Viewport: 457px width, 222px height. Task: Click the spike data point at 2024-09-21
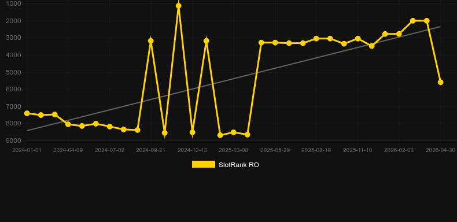pyautogui.click(x=150, y=41)
